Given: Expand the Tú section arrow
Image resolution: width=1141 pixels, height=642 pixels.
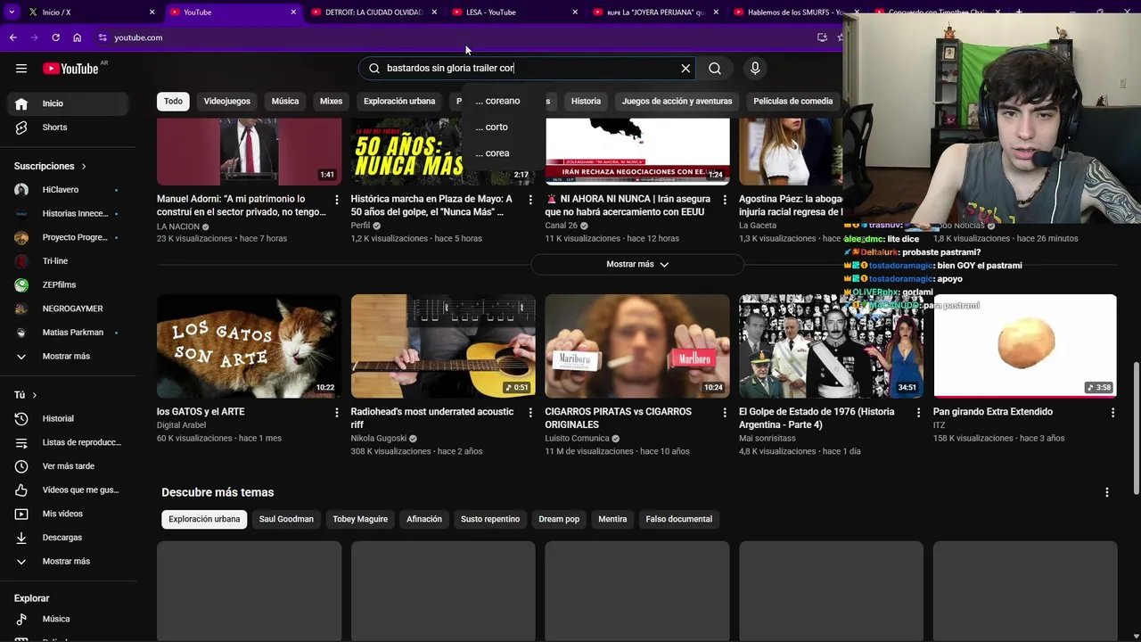Looking at the screenshot, I should tap(35, 395).
